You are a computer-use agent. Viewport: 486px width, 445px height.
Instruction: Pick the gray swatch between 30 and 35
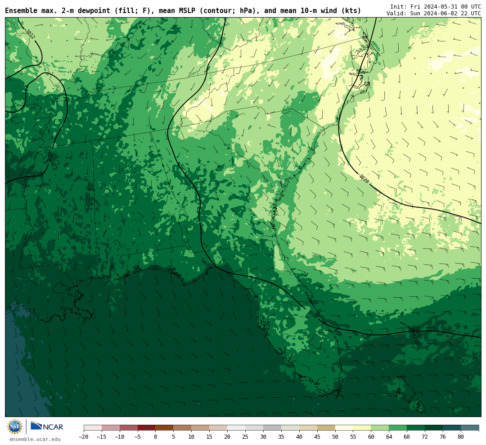(272, 428)
